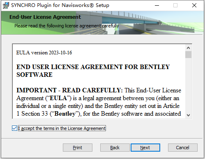Proceed with the Next button

point(145,148)
